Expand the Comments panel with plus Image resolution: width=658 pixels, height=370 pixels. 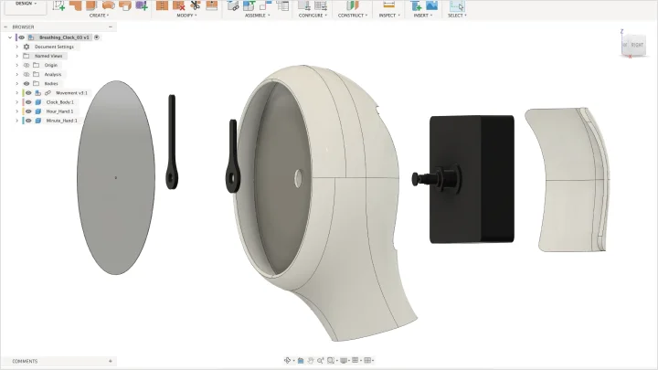click(x=111, y=361)
